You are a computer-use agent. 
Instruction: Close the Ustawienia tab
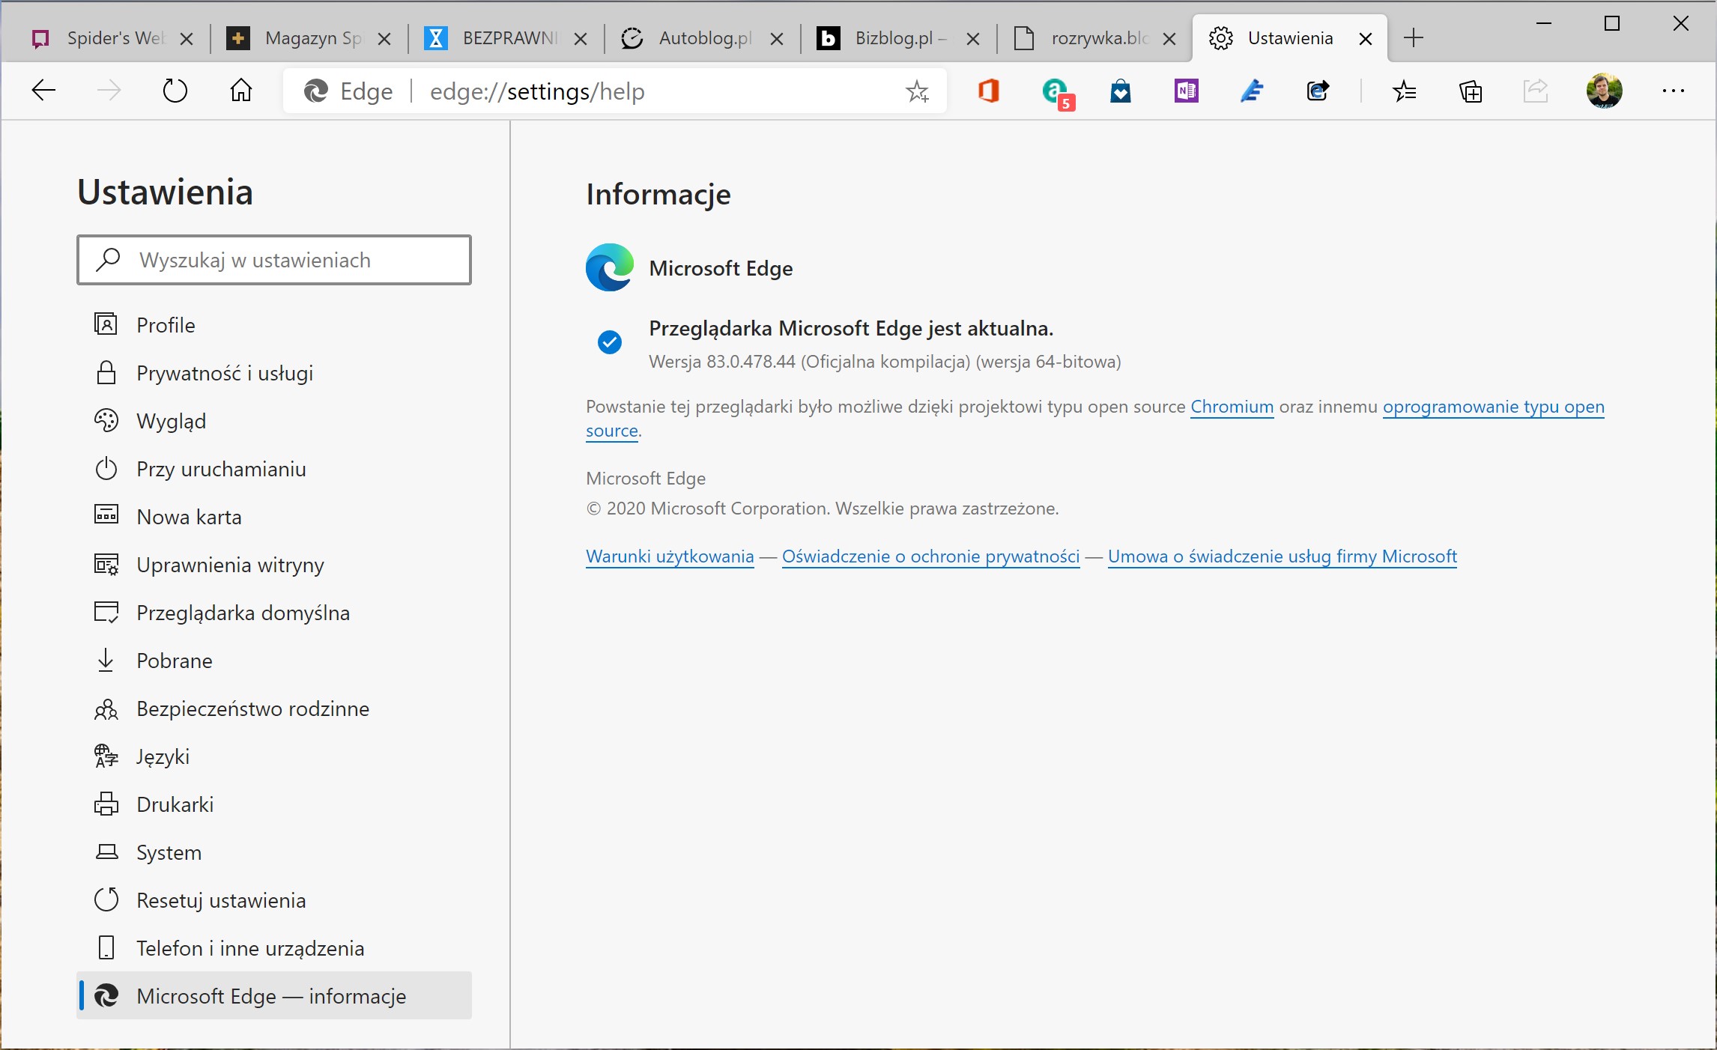pyautogui.click(x=1366, y=39)
